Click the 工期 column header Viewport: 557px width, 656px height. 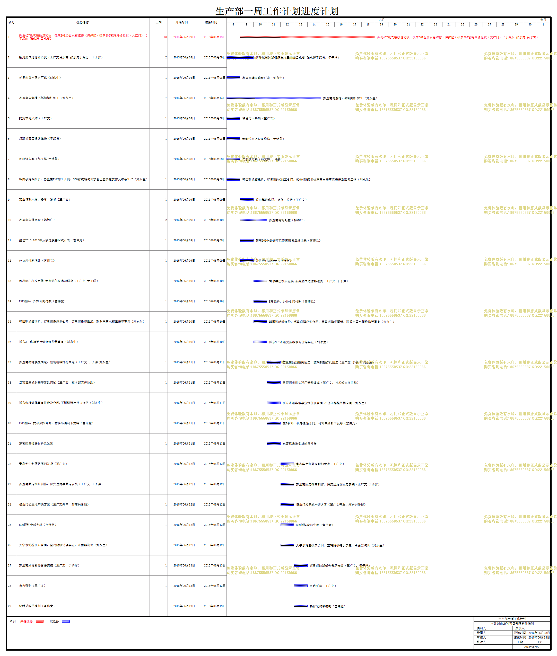(x=159, y=22)
